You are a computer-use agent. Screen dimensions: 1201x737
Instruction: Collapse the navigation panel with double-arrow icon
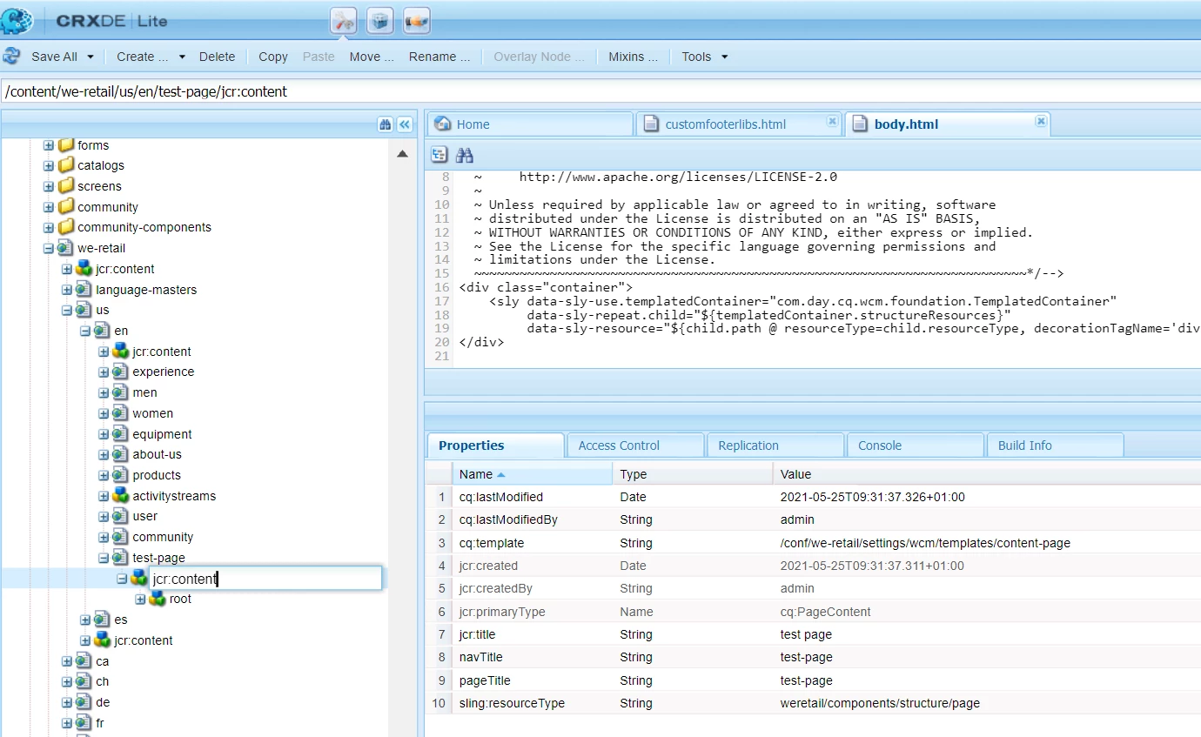pos(405,124)
